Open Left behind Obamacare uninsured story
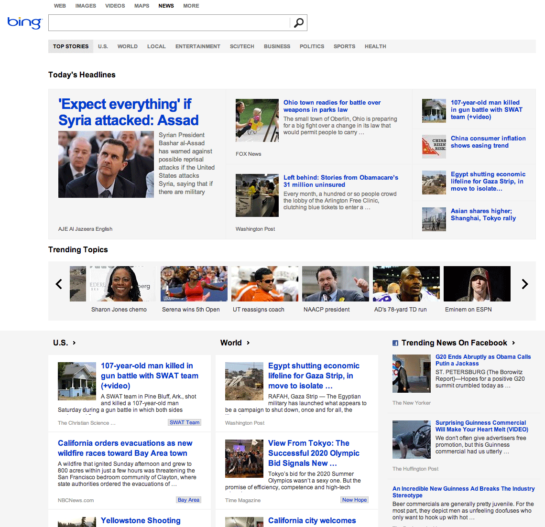 coord(340,181)
